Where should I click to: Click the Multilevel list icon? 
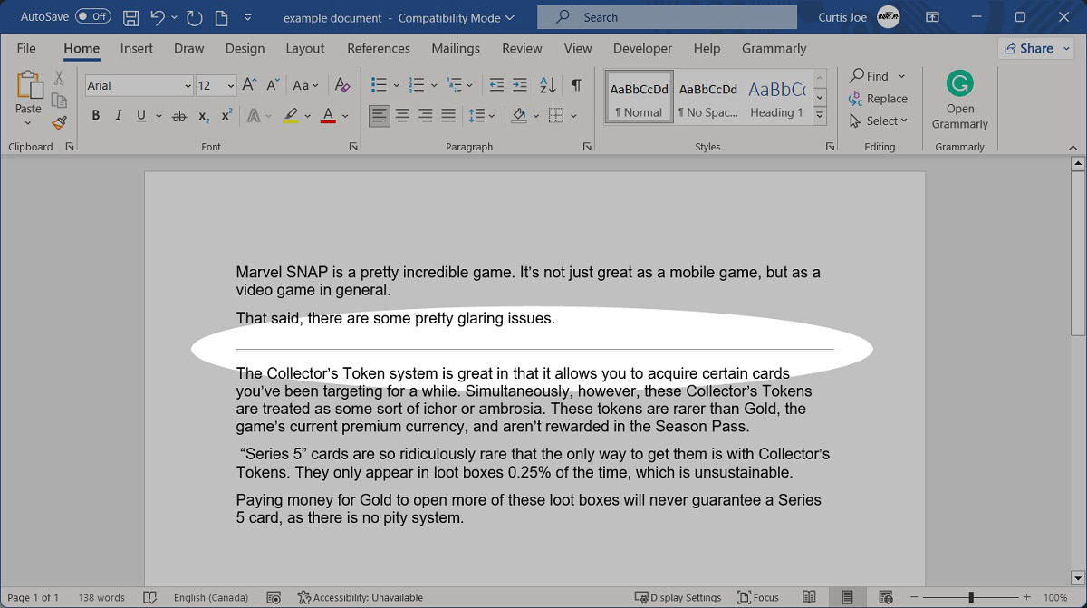tap(454, 85)
